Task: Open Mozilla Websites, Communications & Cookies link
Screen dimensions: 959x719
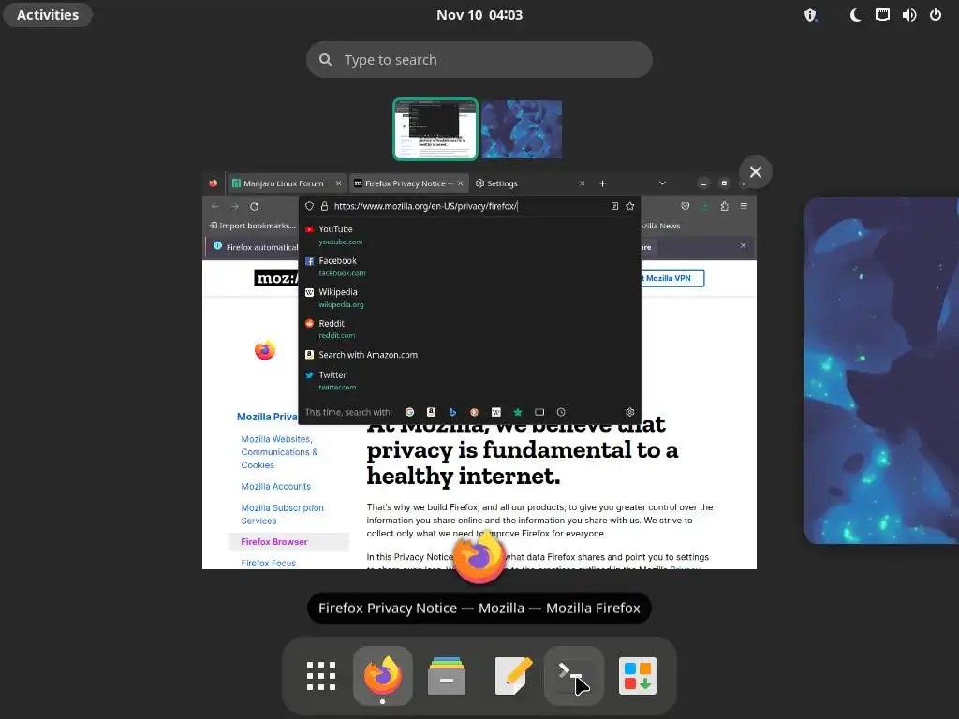Action: pyautogui.click(x=279, y=452)
